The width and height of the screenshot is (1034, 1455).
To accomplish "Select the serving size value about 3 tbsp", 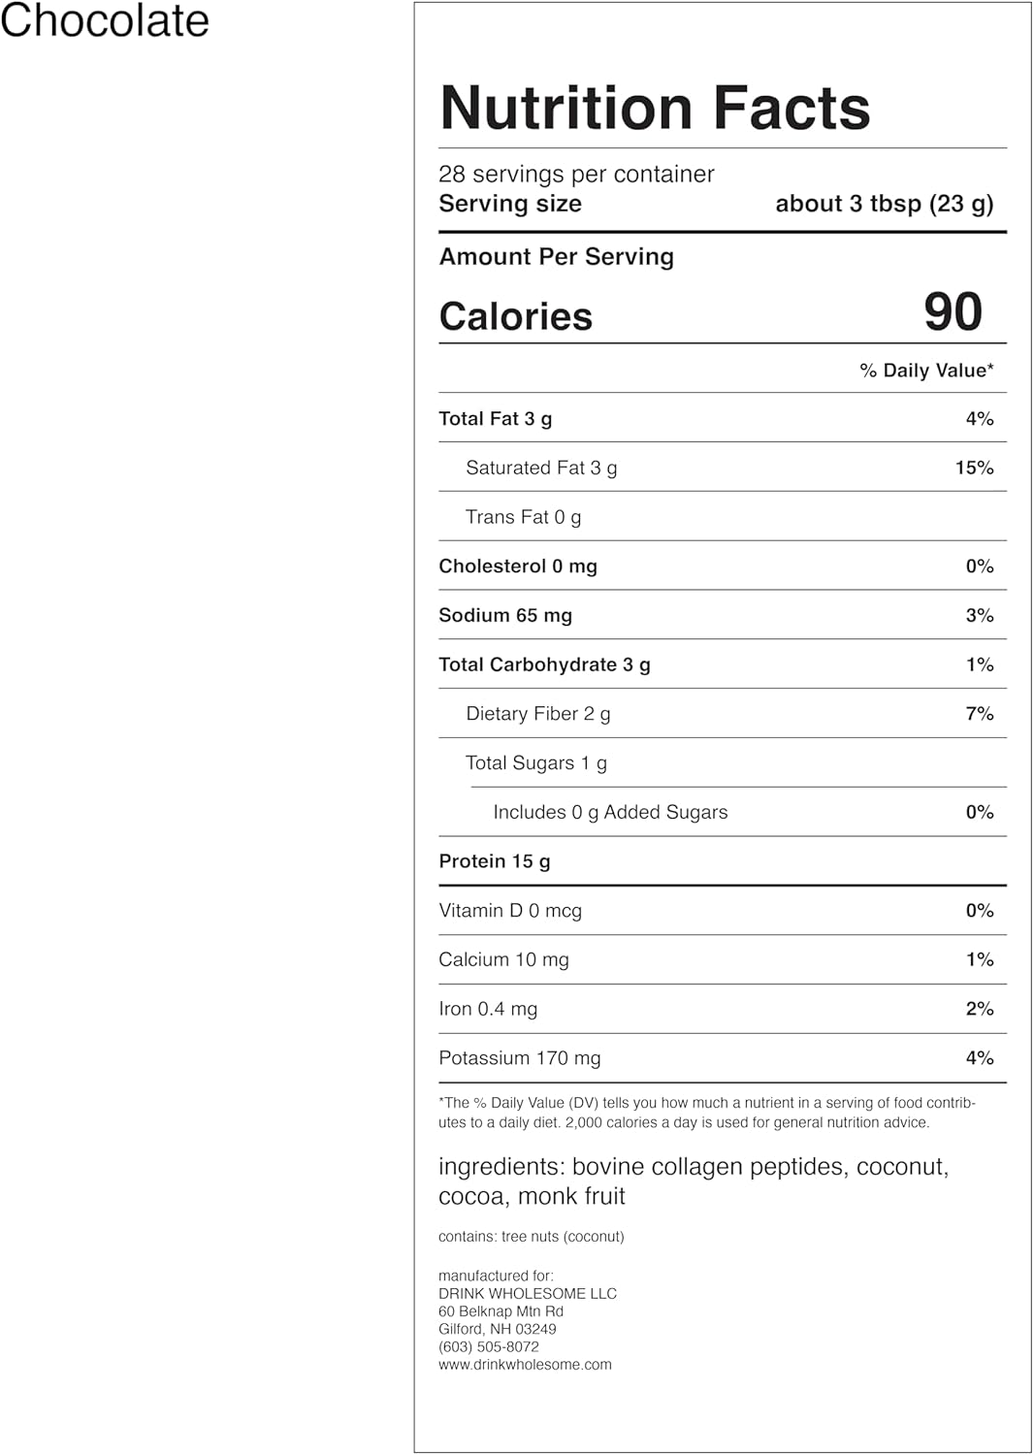I will click(x=884, y=204).
